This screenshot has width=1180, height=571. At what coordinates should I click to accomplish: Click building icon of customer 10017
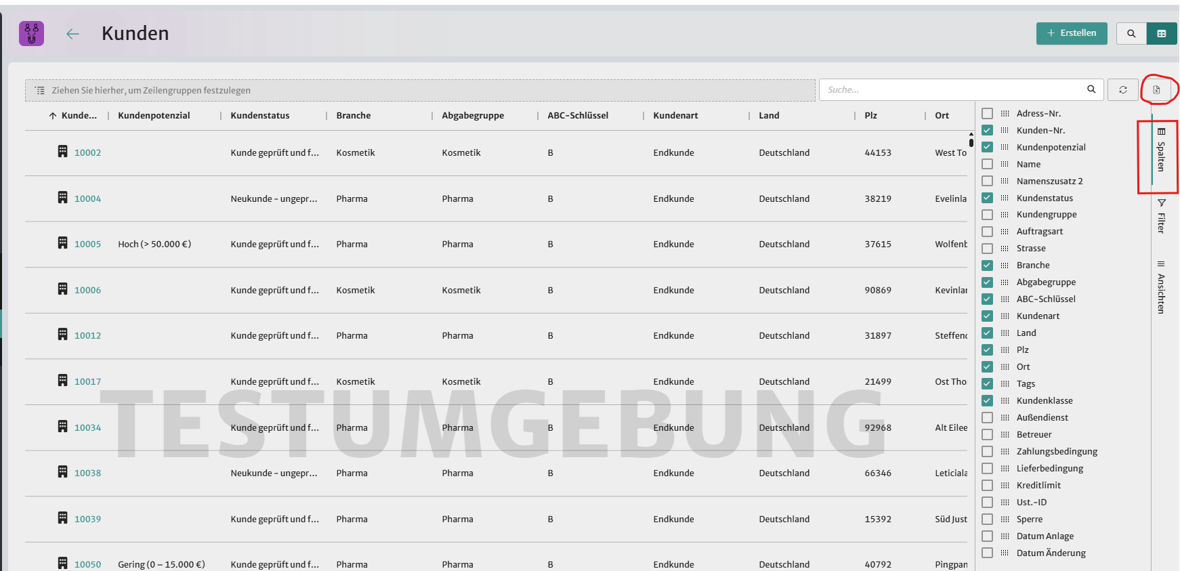pos(62,380)
